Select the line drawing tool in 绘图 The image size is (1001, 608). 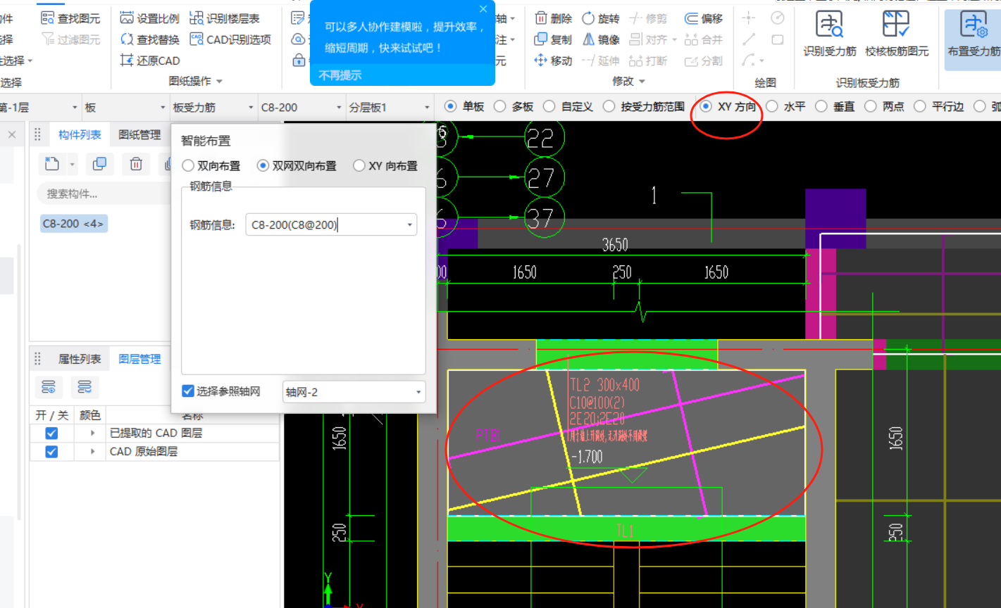tap(749, 39)
